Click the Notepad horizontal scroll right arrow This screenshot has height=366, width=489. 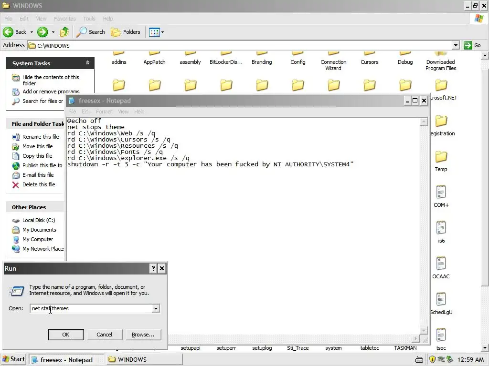point(416,338)
